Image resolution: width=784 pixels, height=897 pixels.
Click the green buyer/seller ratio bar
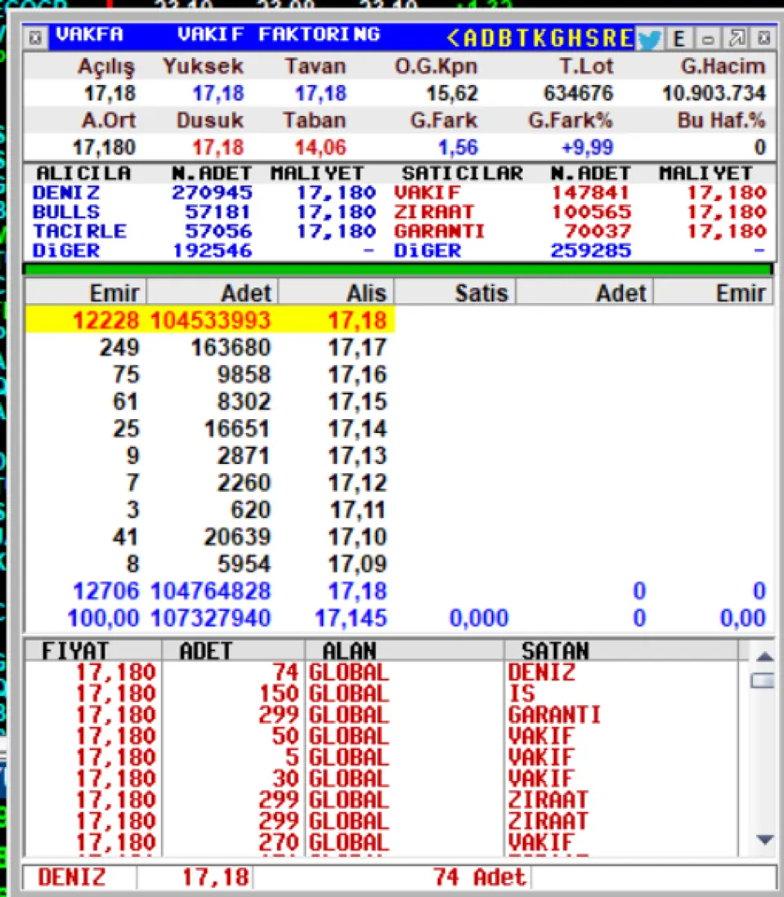tap(399, 269)
